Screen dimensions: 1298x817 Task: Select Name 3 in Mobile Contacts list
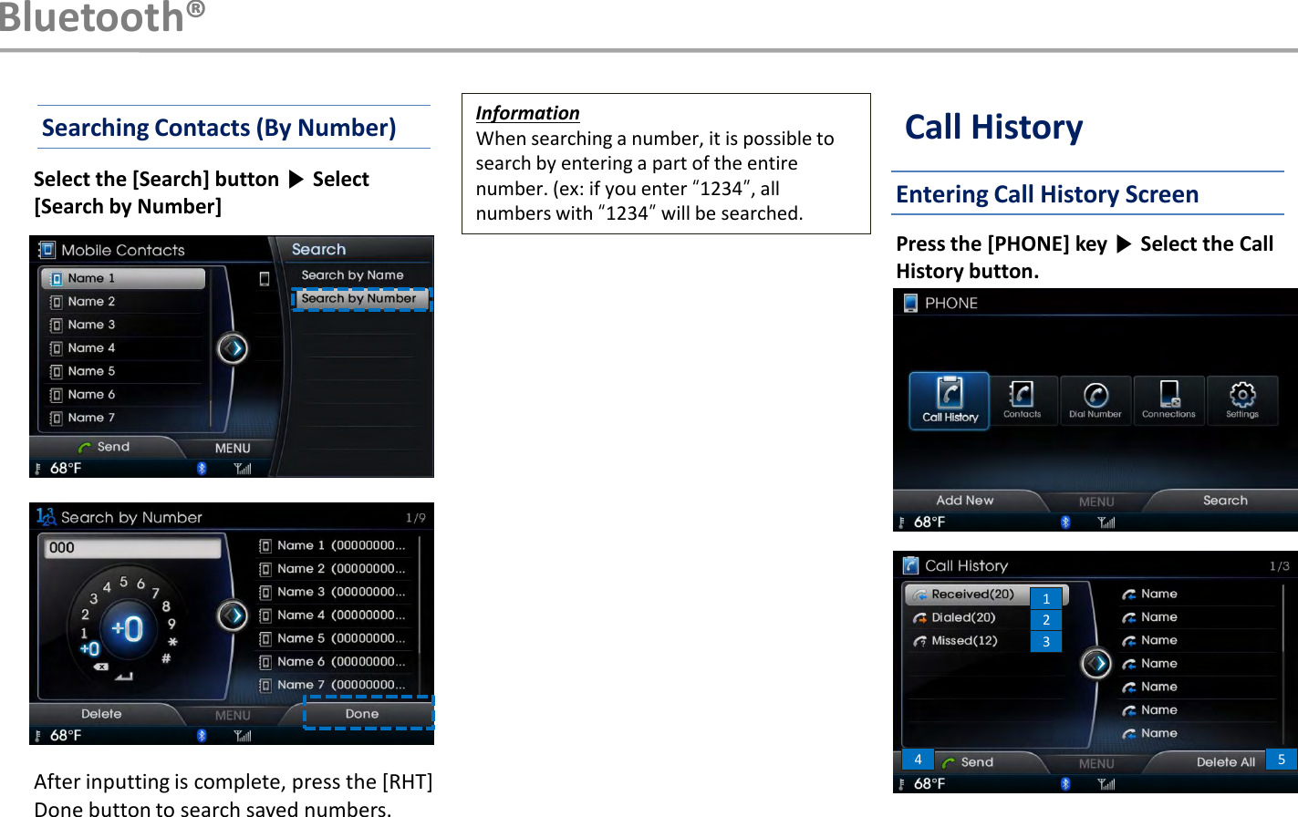(122, 325)
